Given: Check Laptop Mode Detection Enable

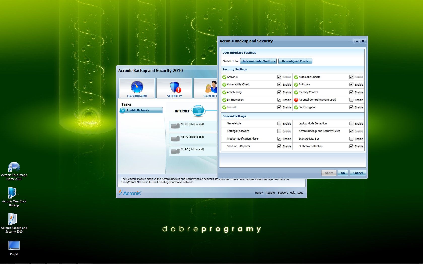Looking at the screenshot, I should (x=351, y=124).
